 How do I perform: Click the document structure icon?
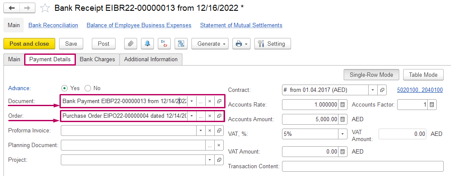[x=181, y=44]
